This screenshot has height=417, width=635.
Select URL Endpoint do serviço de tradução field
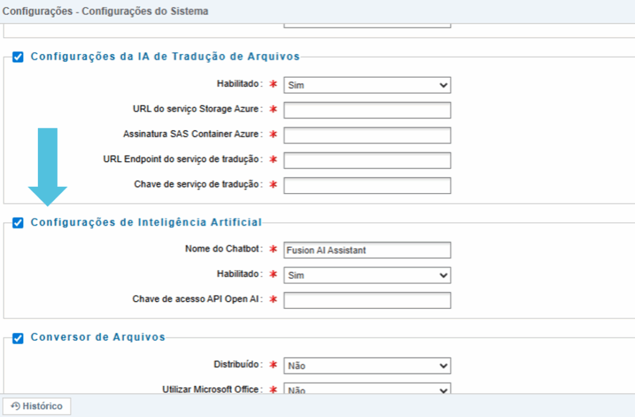click(x=366, y=160)
